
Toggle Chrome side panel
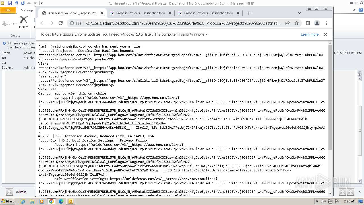pos(308,23)
